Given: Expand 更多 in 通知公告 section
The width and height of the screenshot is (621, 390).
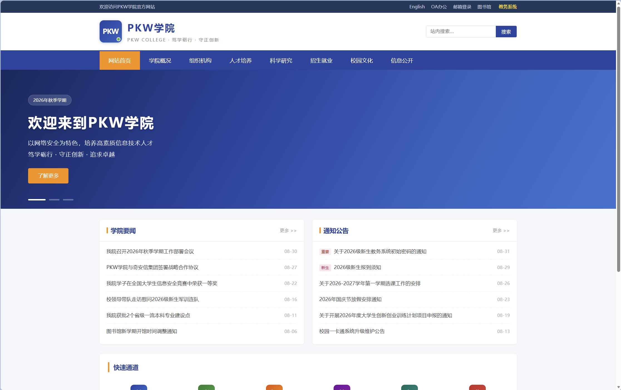Looking at the screenshot, I should point(501,230).
